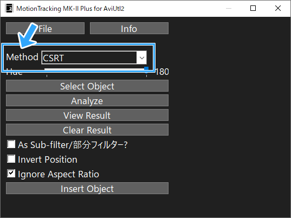The image size is (291, 218).
Task: Show tracking with View Result button
Action: pos(87,116)
